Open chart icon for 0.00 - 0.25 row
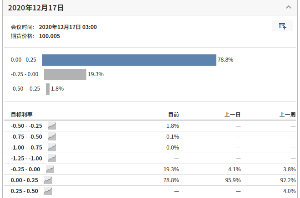This screenshot has width=300, height=198. click(x=48, y=180)
